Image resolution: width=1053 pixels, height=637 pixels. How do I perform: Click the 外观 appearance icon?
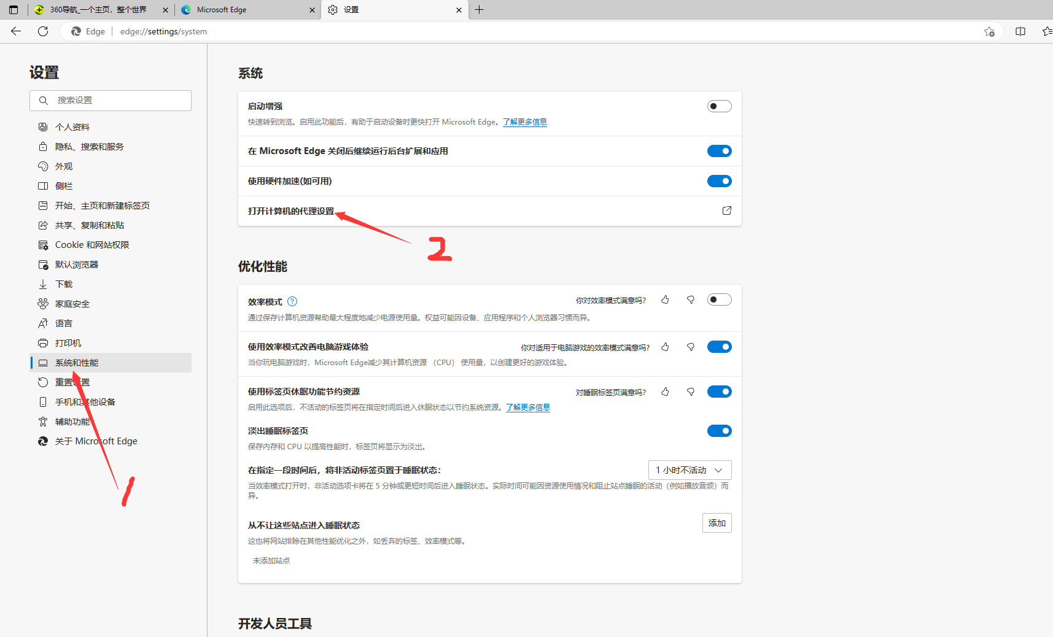43,166
